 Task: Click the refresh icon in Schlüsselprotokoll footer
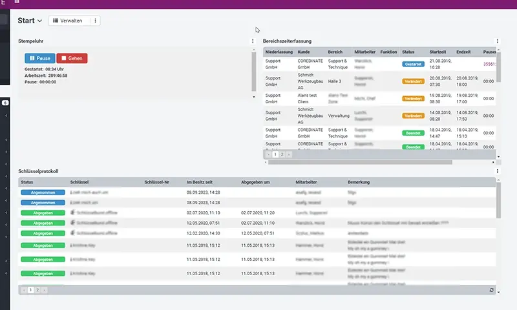(x=492, y=291)
